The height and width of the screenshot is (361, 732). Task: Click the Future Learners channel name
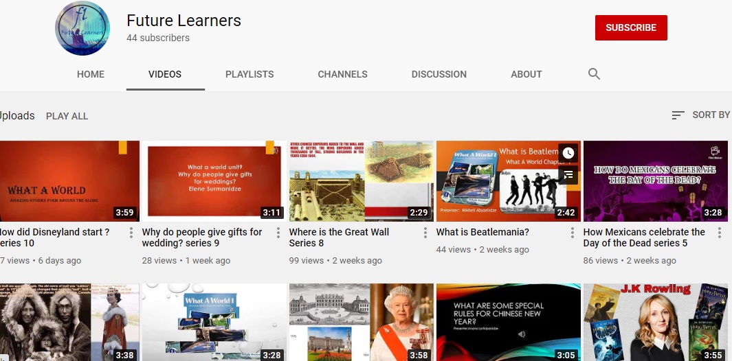[184, 21]
